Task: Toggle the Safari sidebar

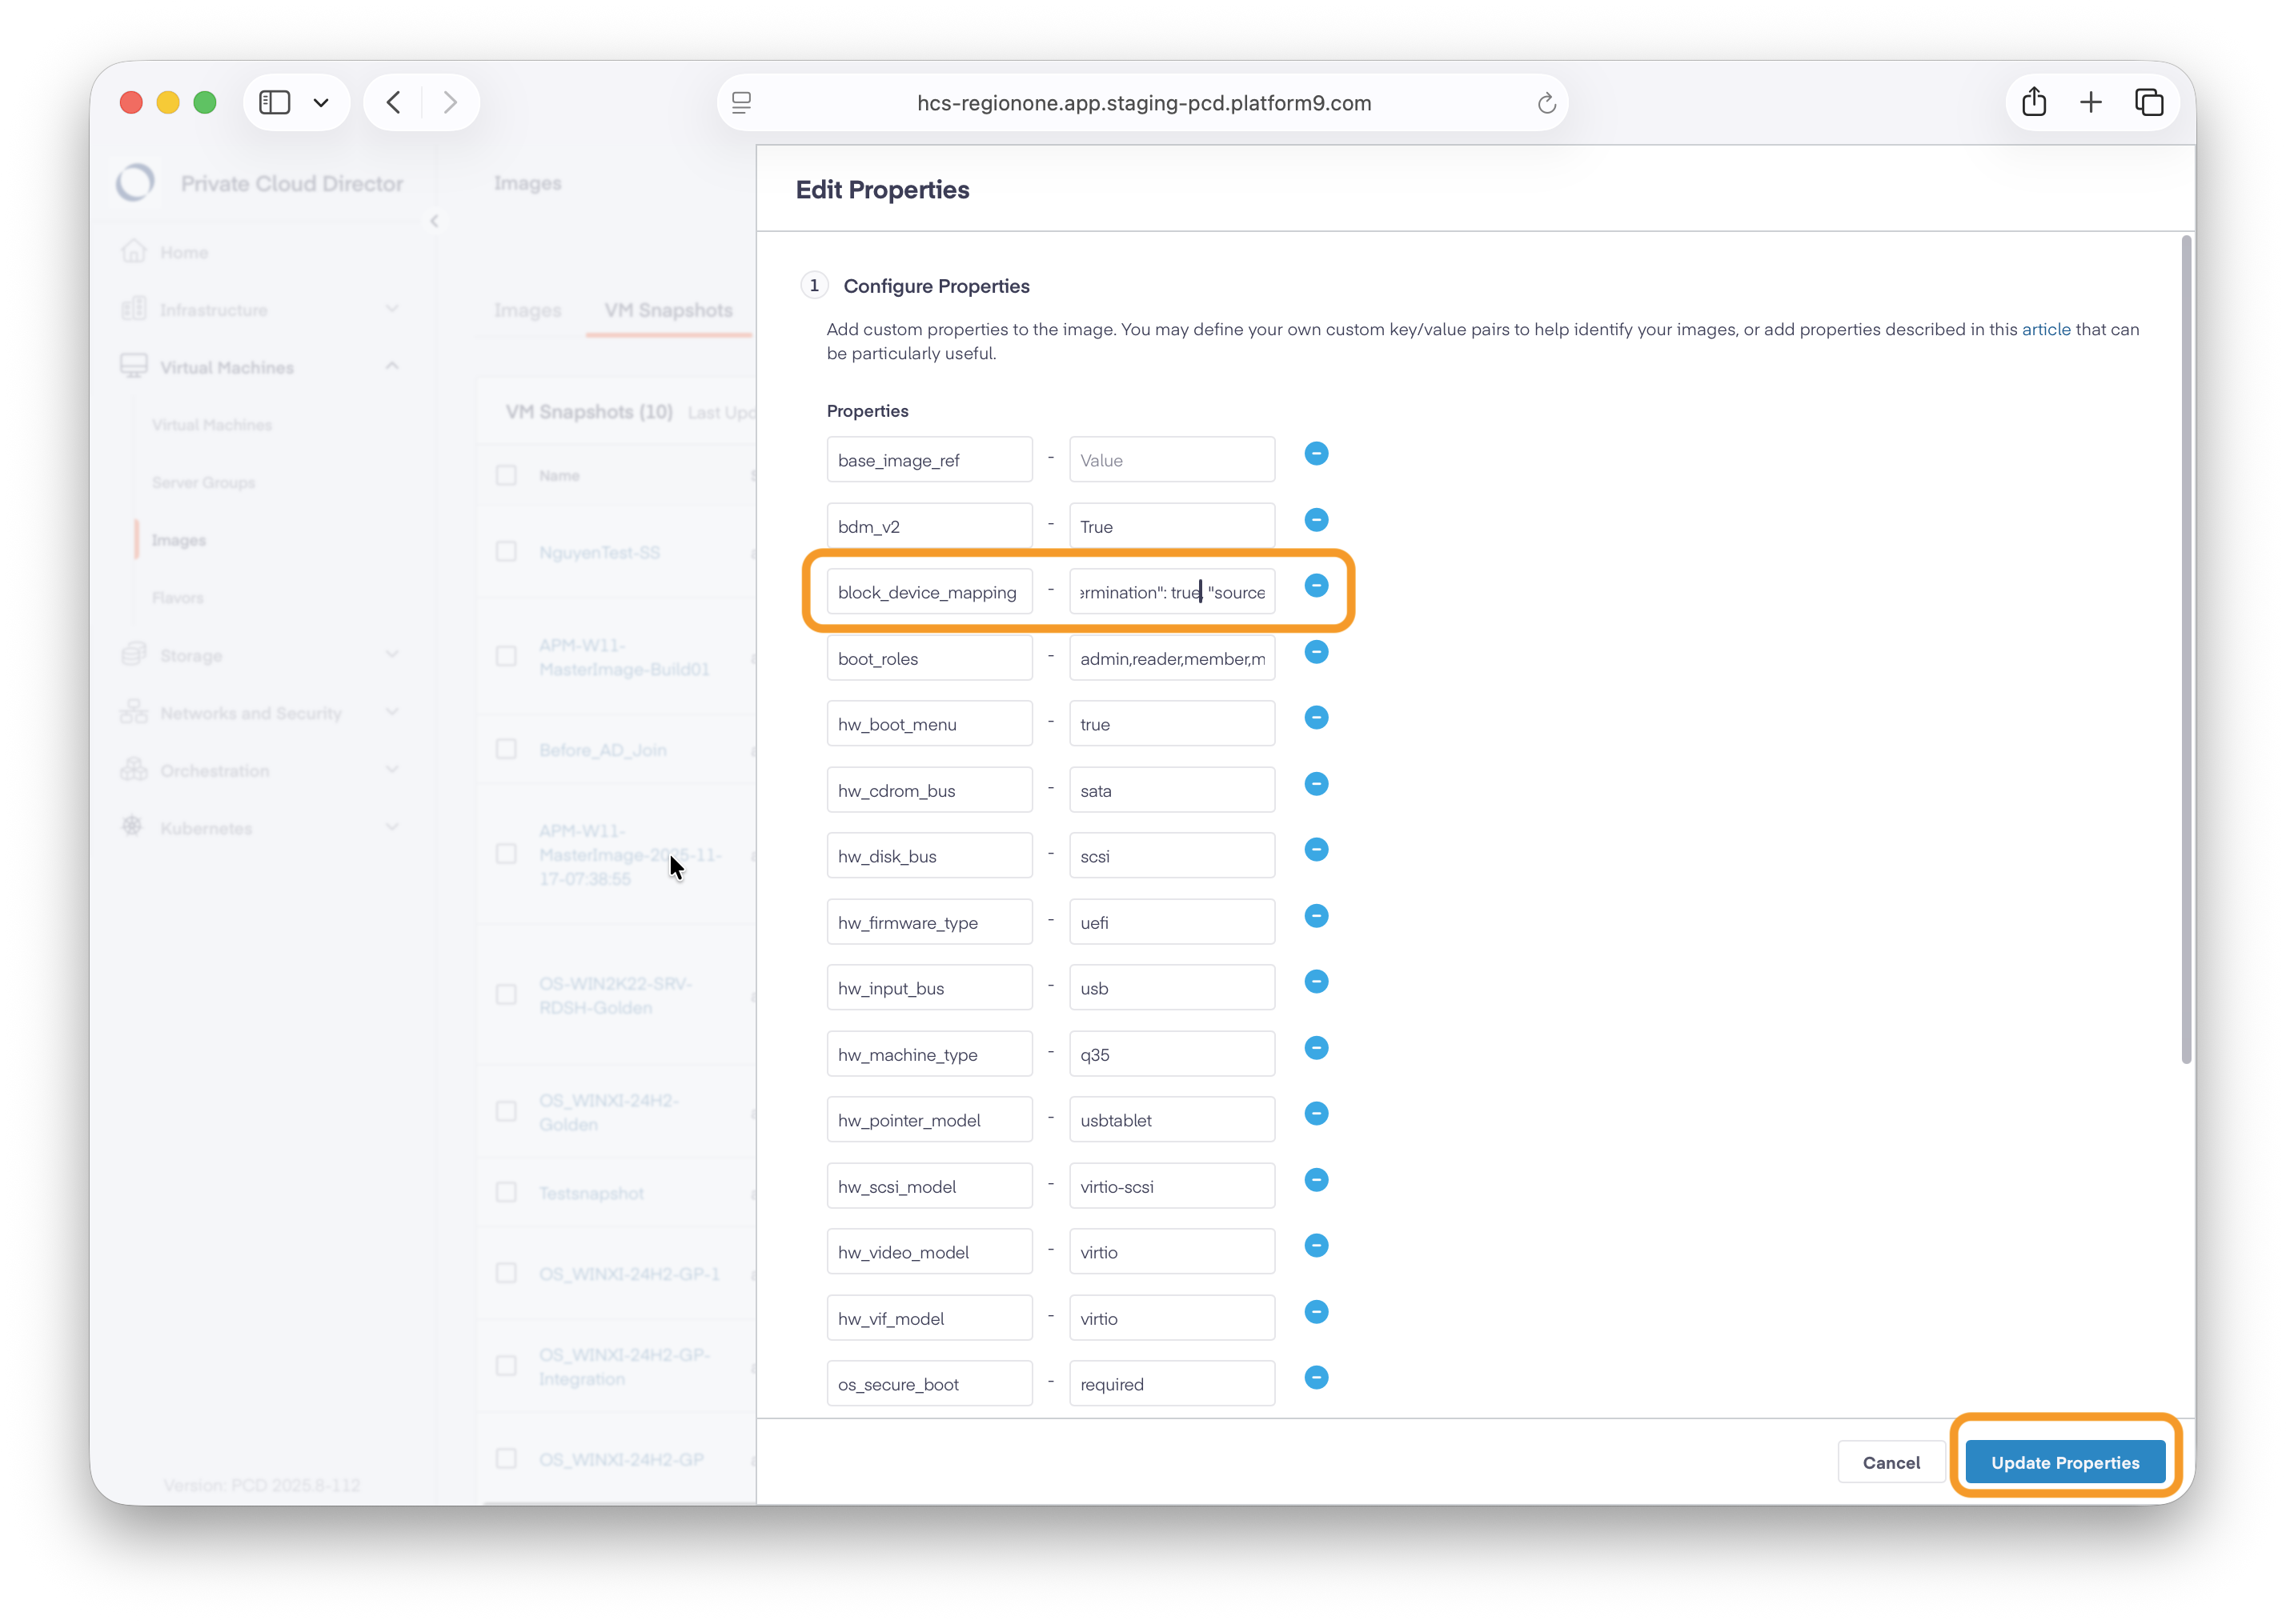Action: (x=275, y=102)
